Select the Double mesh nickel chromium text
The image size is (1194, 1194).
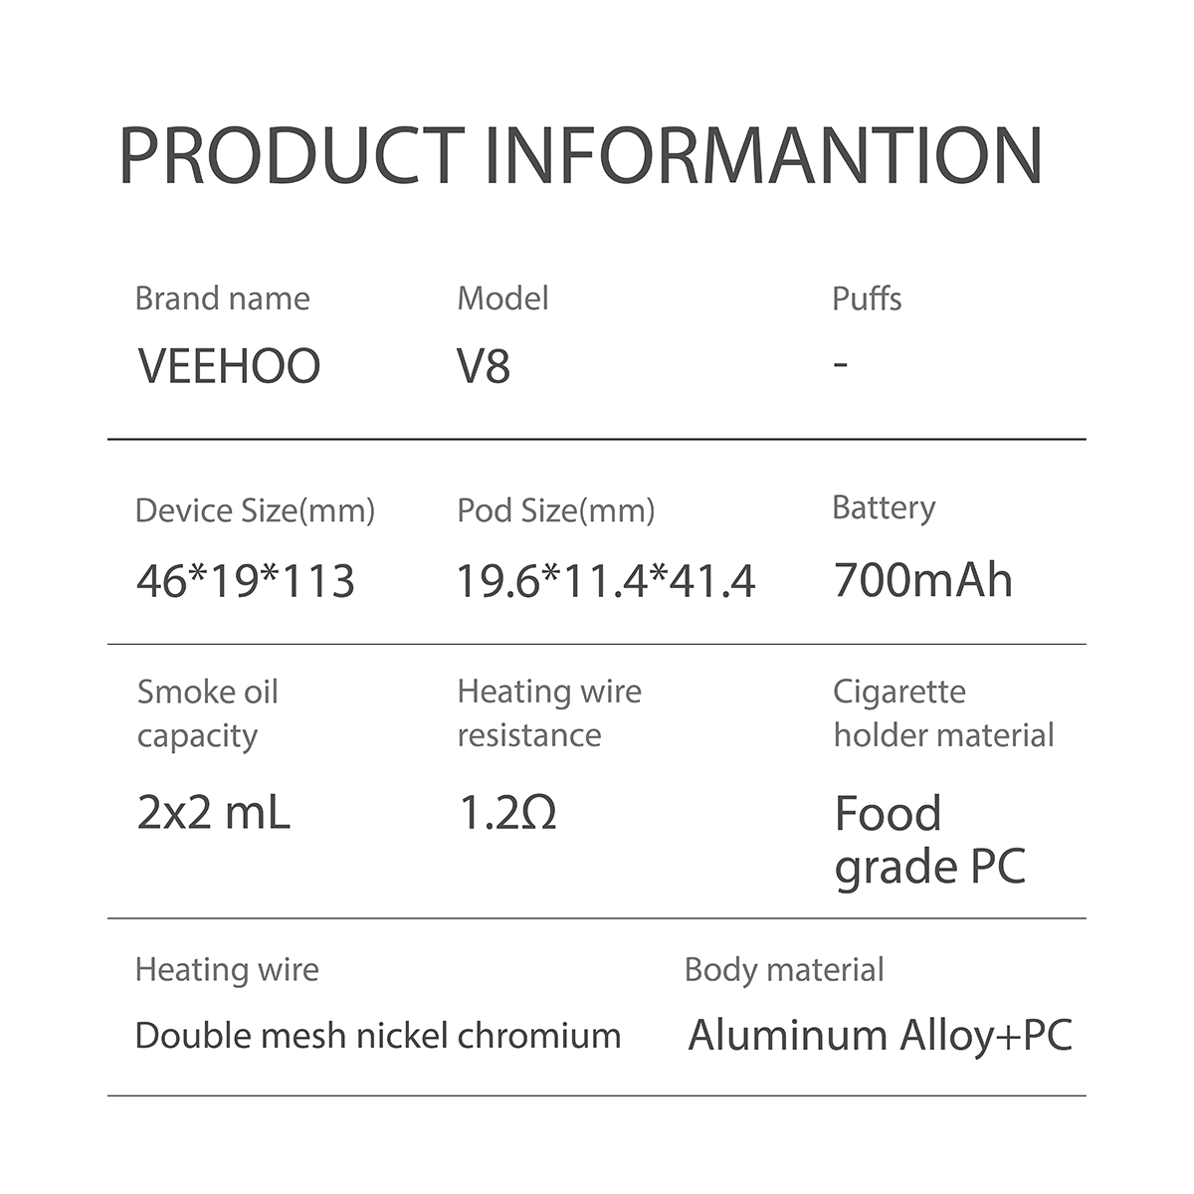pos(378,1036)
